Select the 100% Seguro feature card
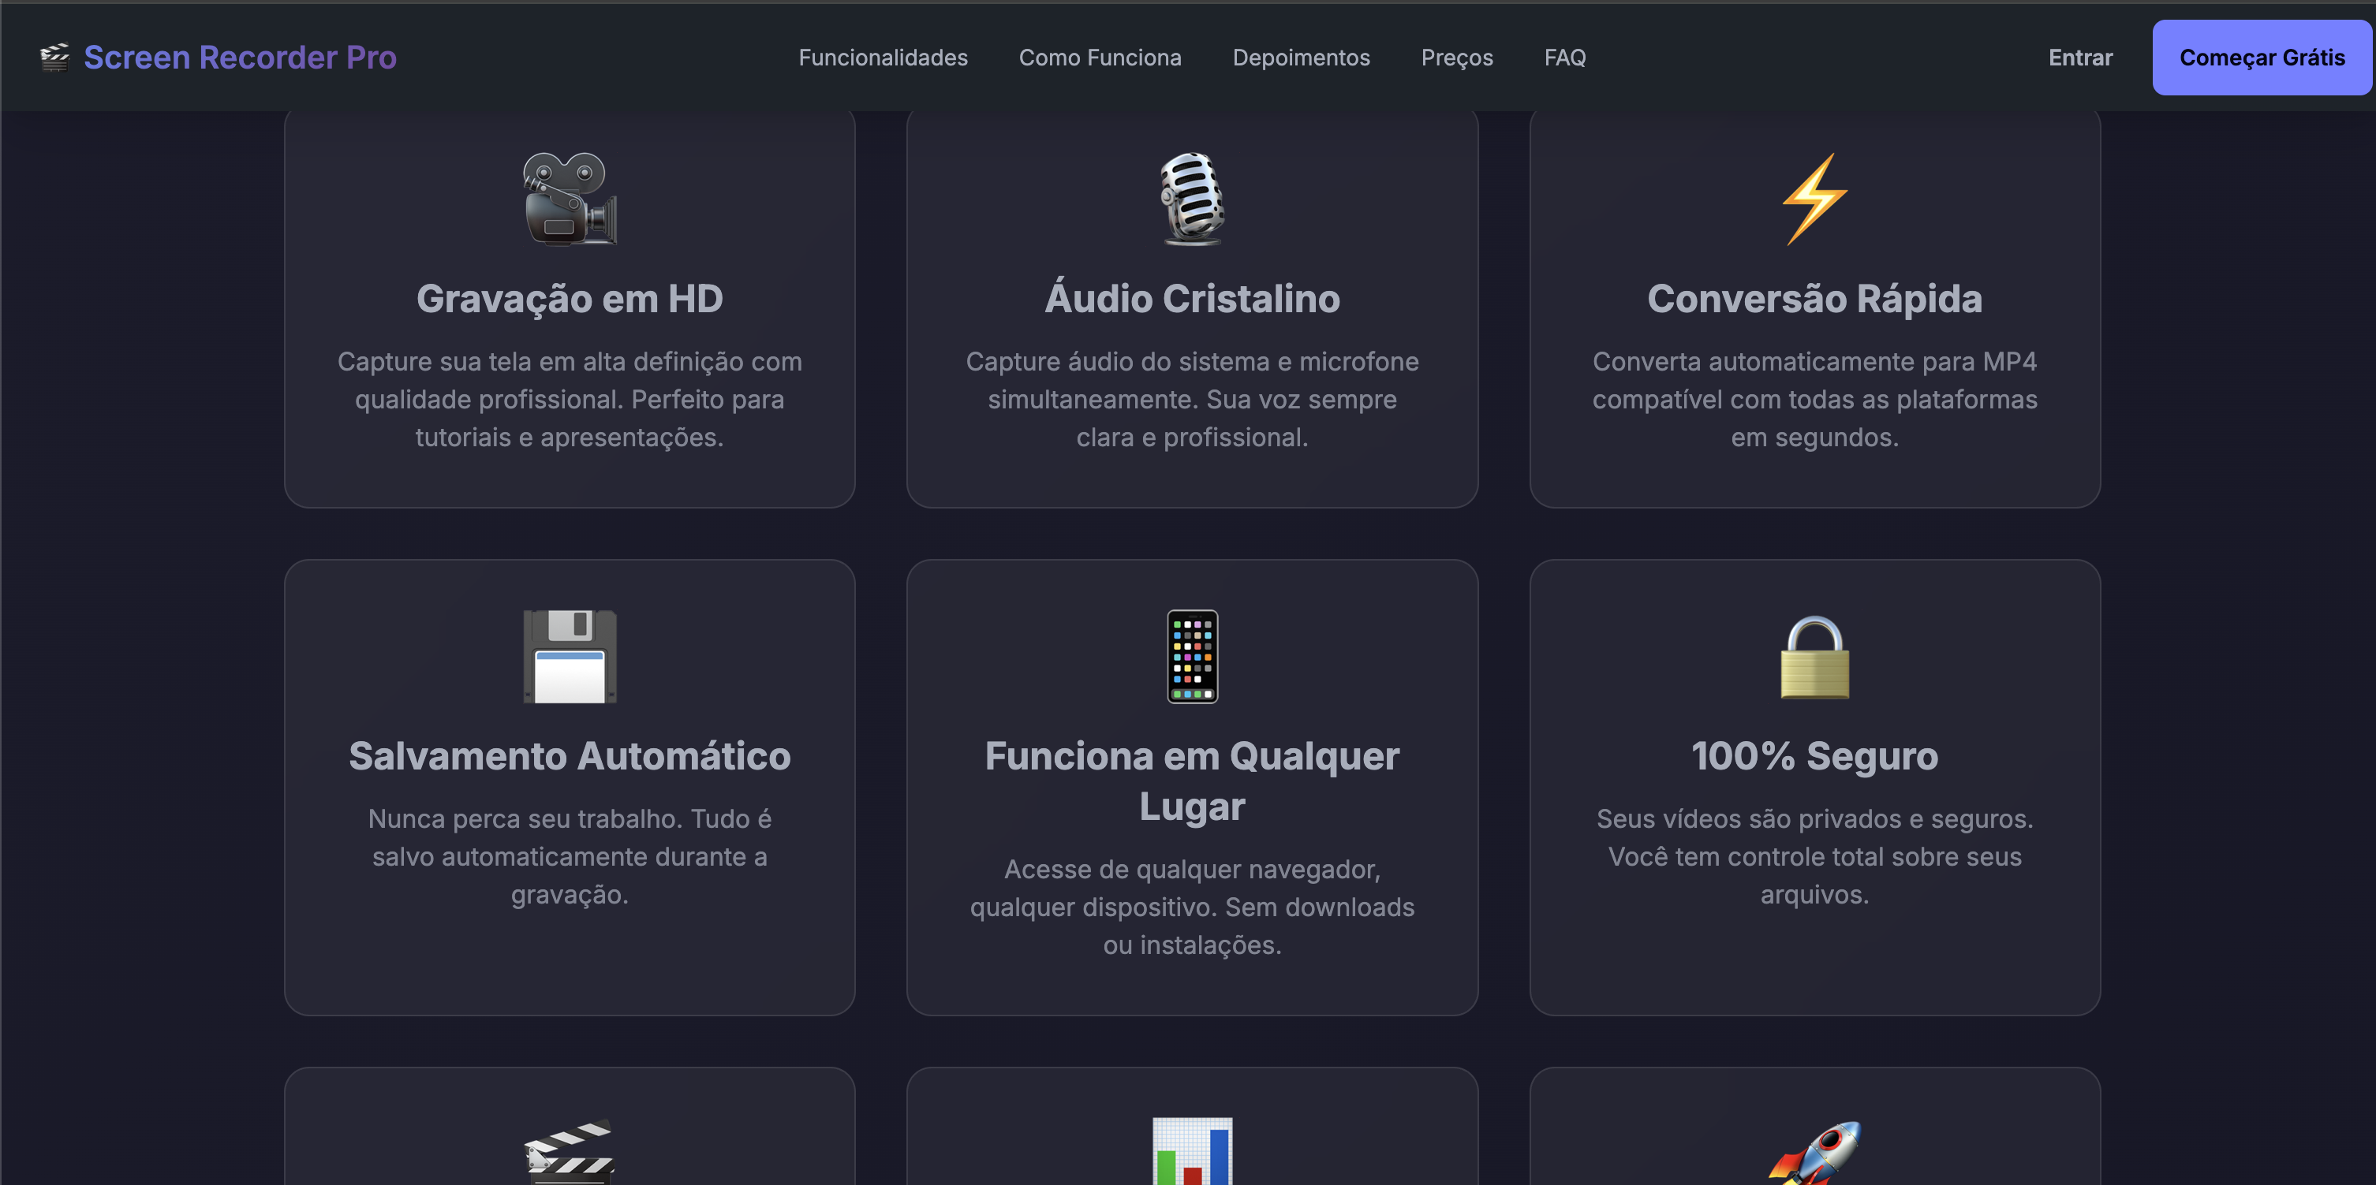 point(1814,788)
